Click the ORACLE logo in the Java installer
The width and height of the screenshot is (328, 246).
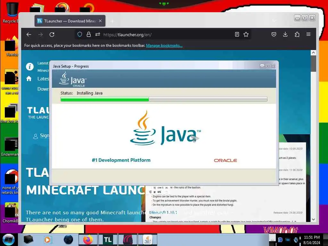click(x=225, y=160)
